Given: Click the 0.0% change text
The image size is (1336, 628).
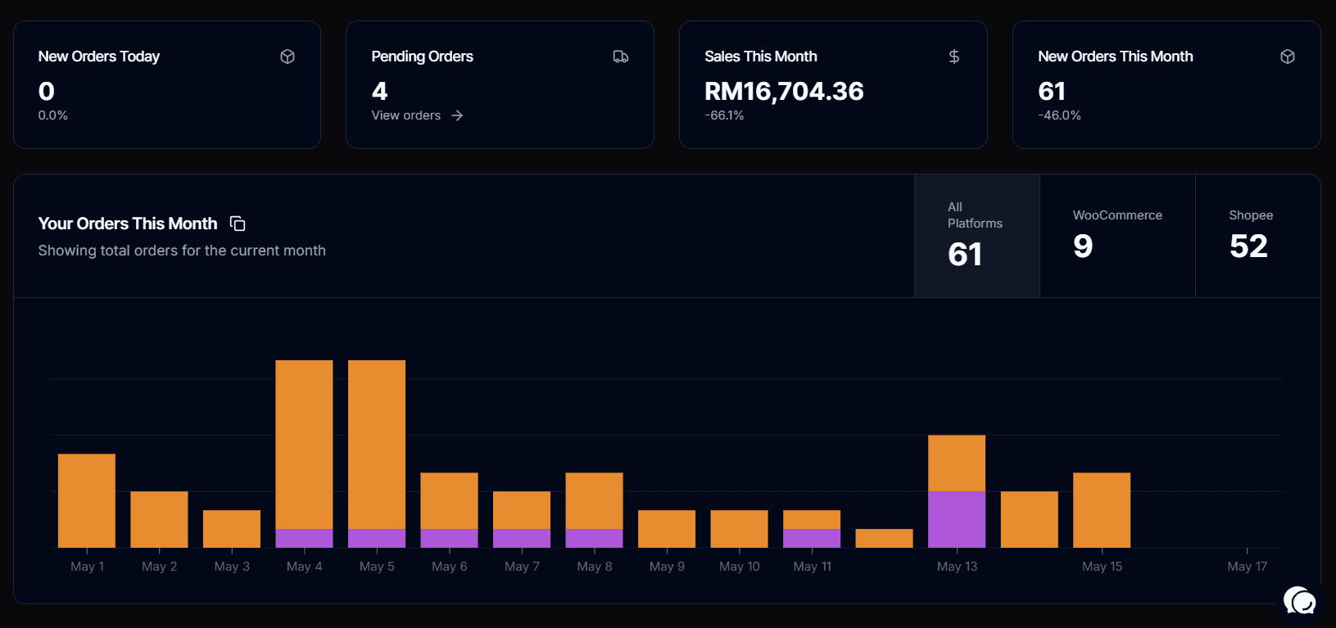Looking at the screenshot, I should click(x=53, y=115).
